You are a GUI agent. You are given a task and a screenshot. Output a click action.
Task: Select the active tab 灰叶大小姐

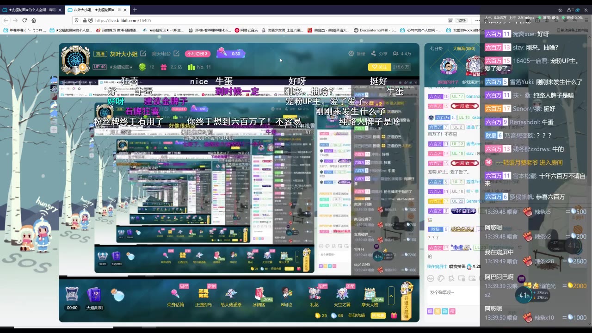point(97,10)
